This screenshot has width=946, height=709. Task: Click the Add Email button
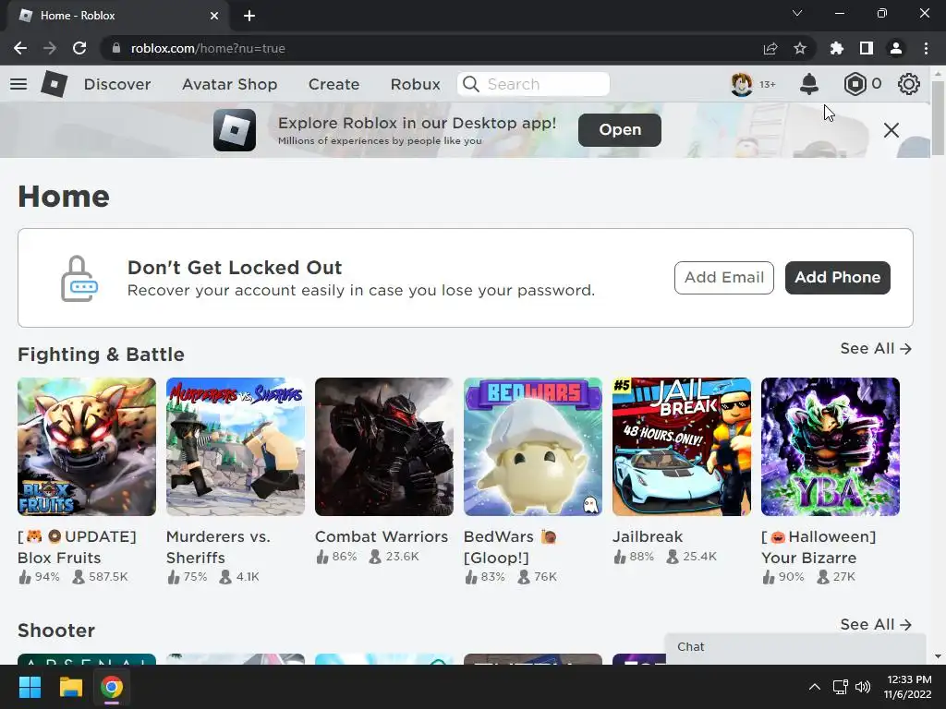pyautogui.click(x=724, y=277)
